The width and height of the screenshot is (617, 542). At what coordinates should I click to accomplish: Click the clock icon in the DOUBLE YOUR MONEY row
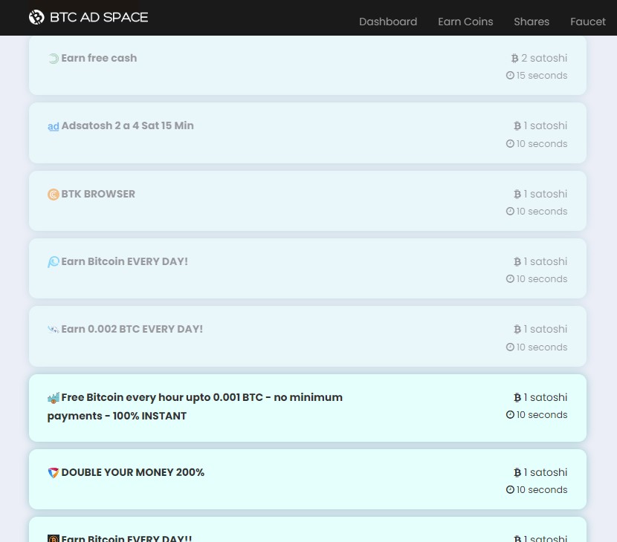point(510,490)
